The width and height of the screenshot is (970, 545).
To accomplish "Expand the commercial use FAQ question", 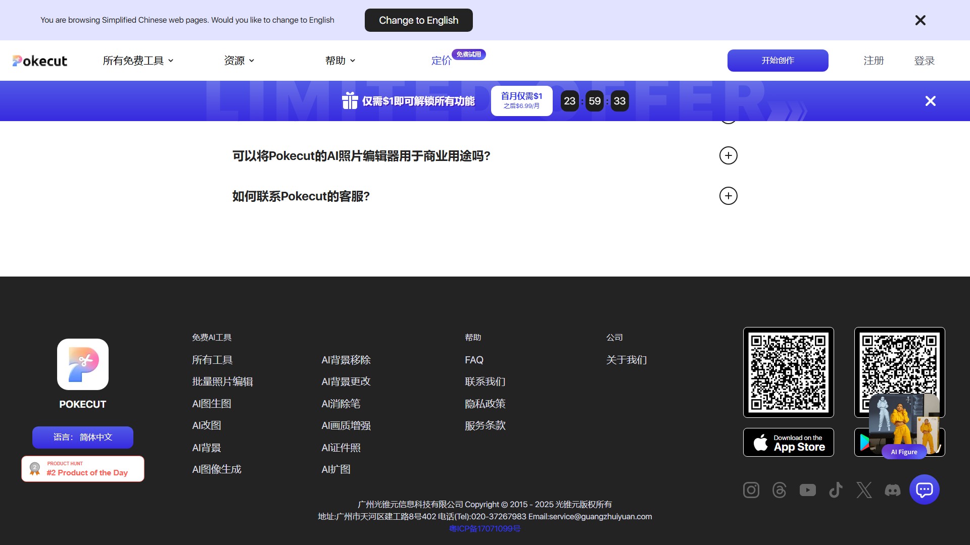I will [728, 155].
